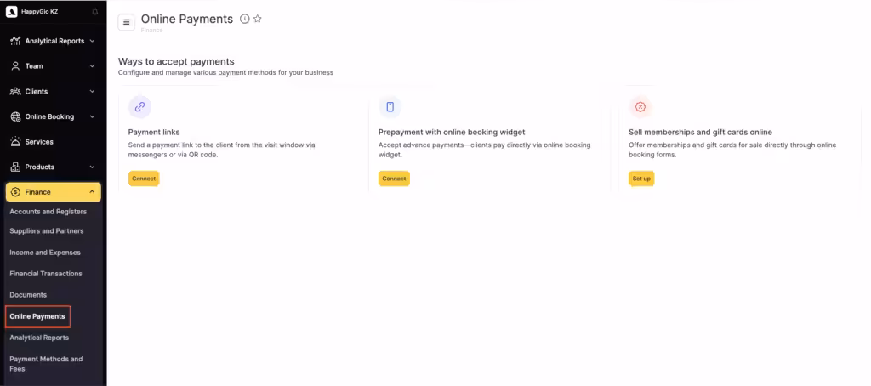Expand the Products menu chevron
This screenshot has height=386, width=871.
pyautogui.click(x=92, y=167)
